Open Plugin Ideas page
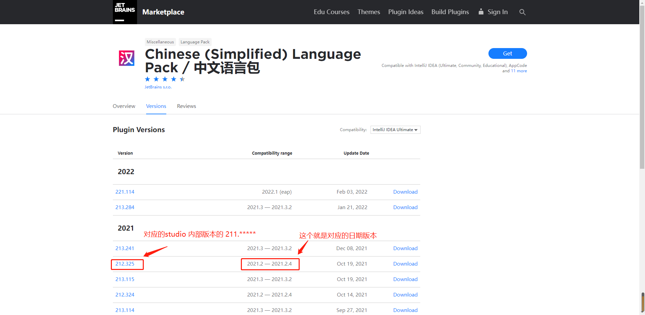This screenshot has width=645, height=315. click(406, 12)
